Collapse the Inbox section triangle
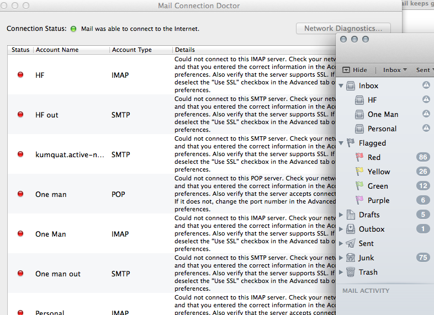Image resolution: width=434 pixels, height=315 pixels. (x=341, y=86)
